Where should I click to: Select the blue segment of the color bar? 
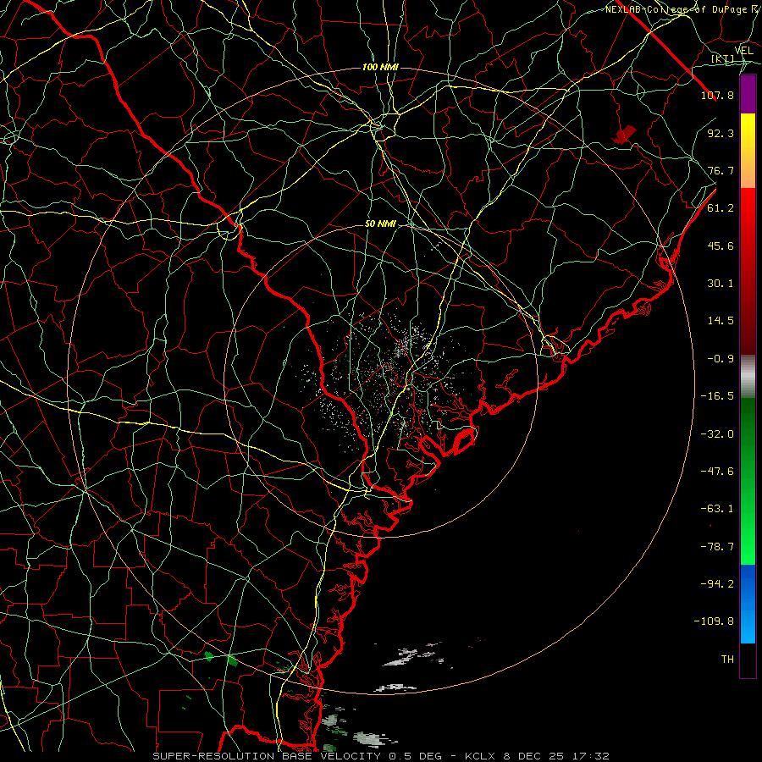pyautogui.click(x=748, y=604)
